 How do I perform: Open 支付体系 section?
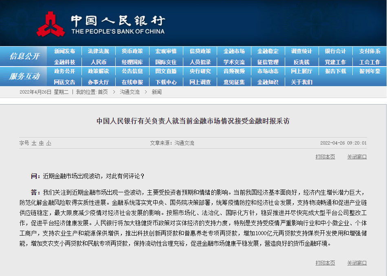pyautogui.click(x=369, y=51)
